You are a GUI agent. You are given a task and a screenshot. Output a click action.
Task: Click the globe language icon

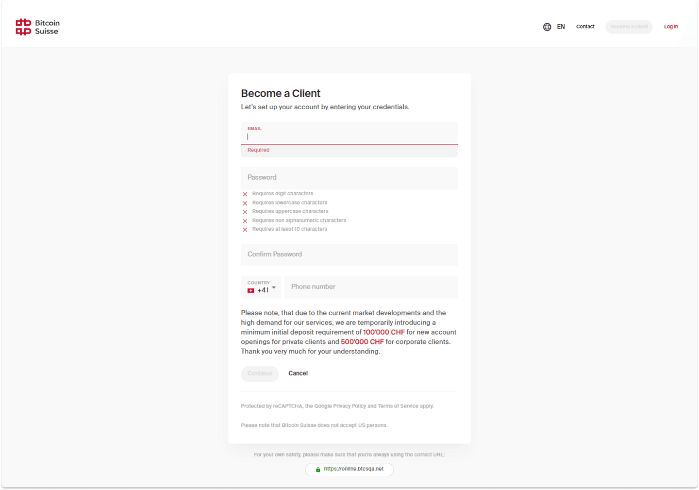point(547,27)
